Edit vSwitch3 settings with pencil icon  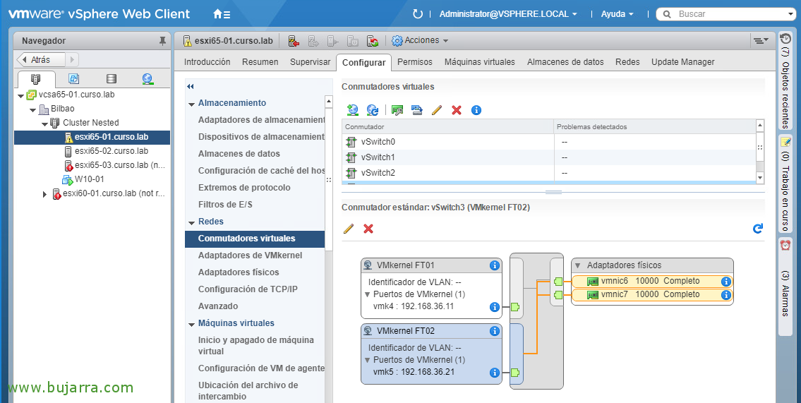[349, 229]
